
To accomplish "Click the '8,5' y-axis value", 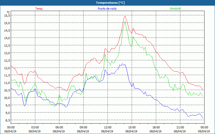I will 8,120.
